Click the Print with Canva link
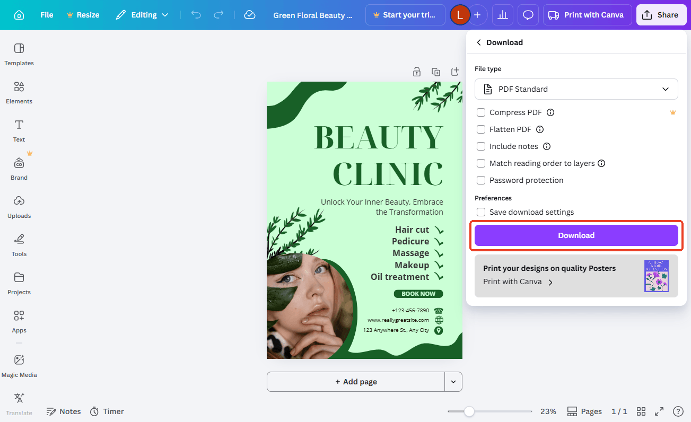Screen dimensions: 691x422 tap(511, 282)
